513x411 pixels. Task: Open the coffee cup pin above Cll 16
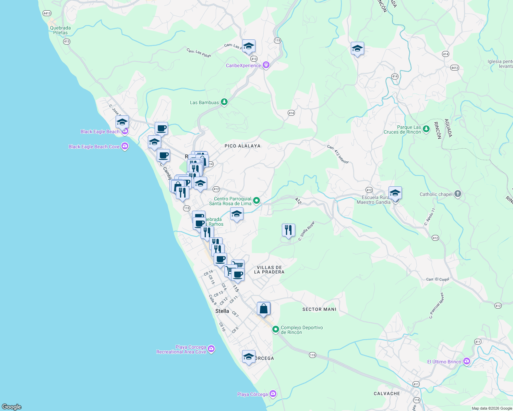pyautogui.click(x=220, y=259)
